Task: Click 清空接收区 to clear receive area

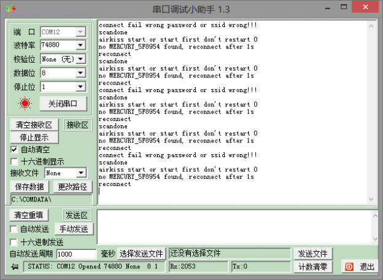Action: coord(34,125)
